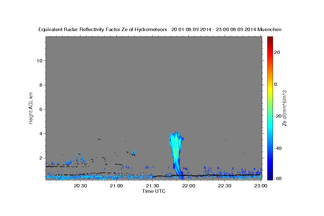This screenshot has height=216, width=324.
Task: Click the colorbar tick value '0'
Action: point(276,84)
